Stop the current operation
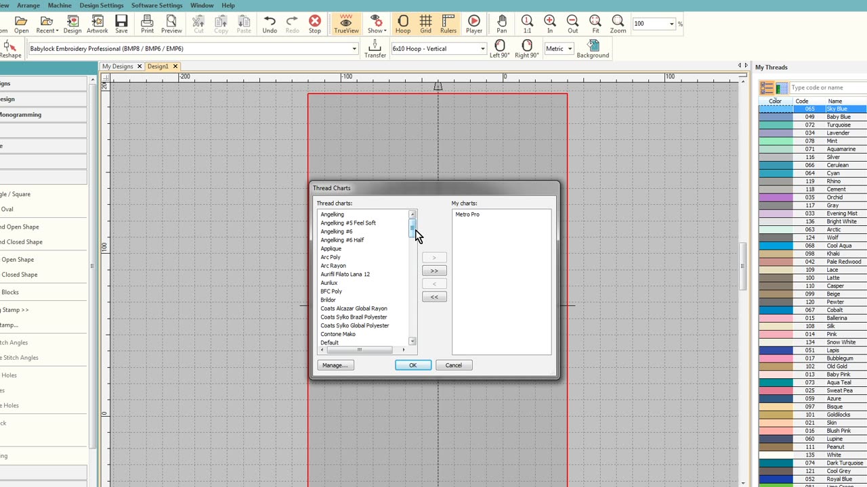Screen dimensions: 867x487 tap(315, 24)
